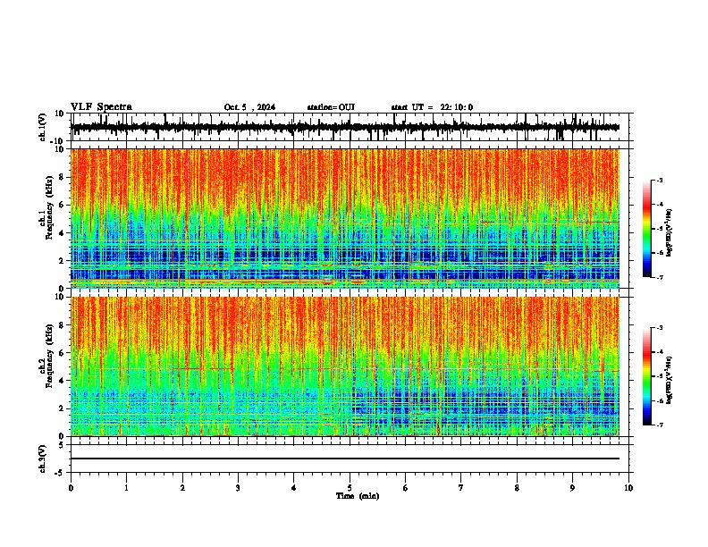
Task: Click the ch.1 spectrogram color scale bar
Action: [x=646, y=228]
